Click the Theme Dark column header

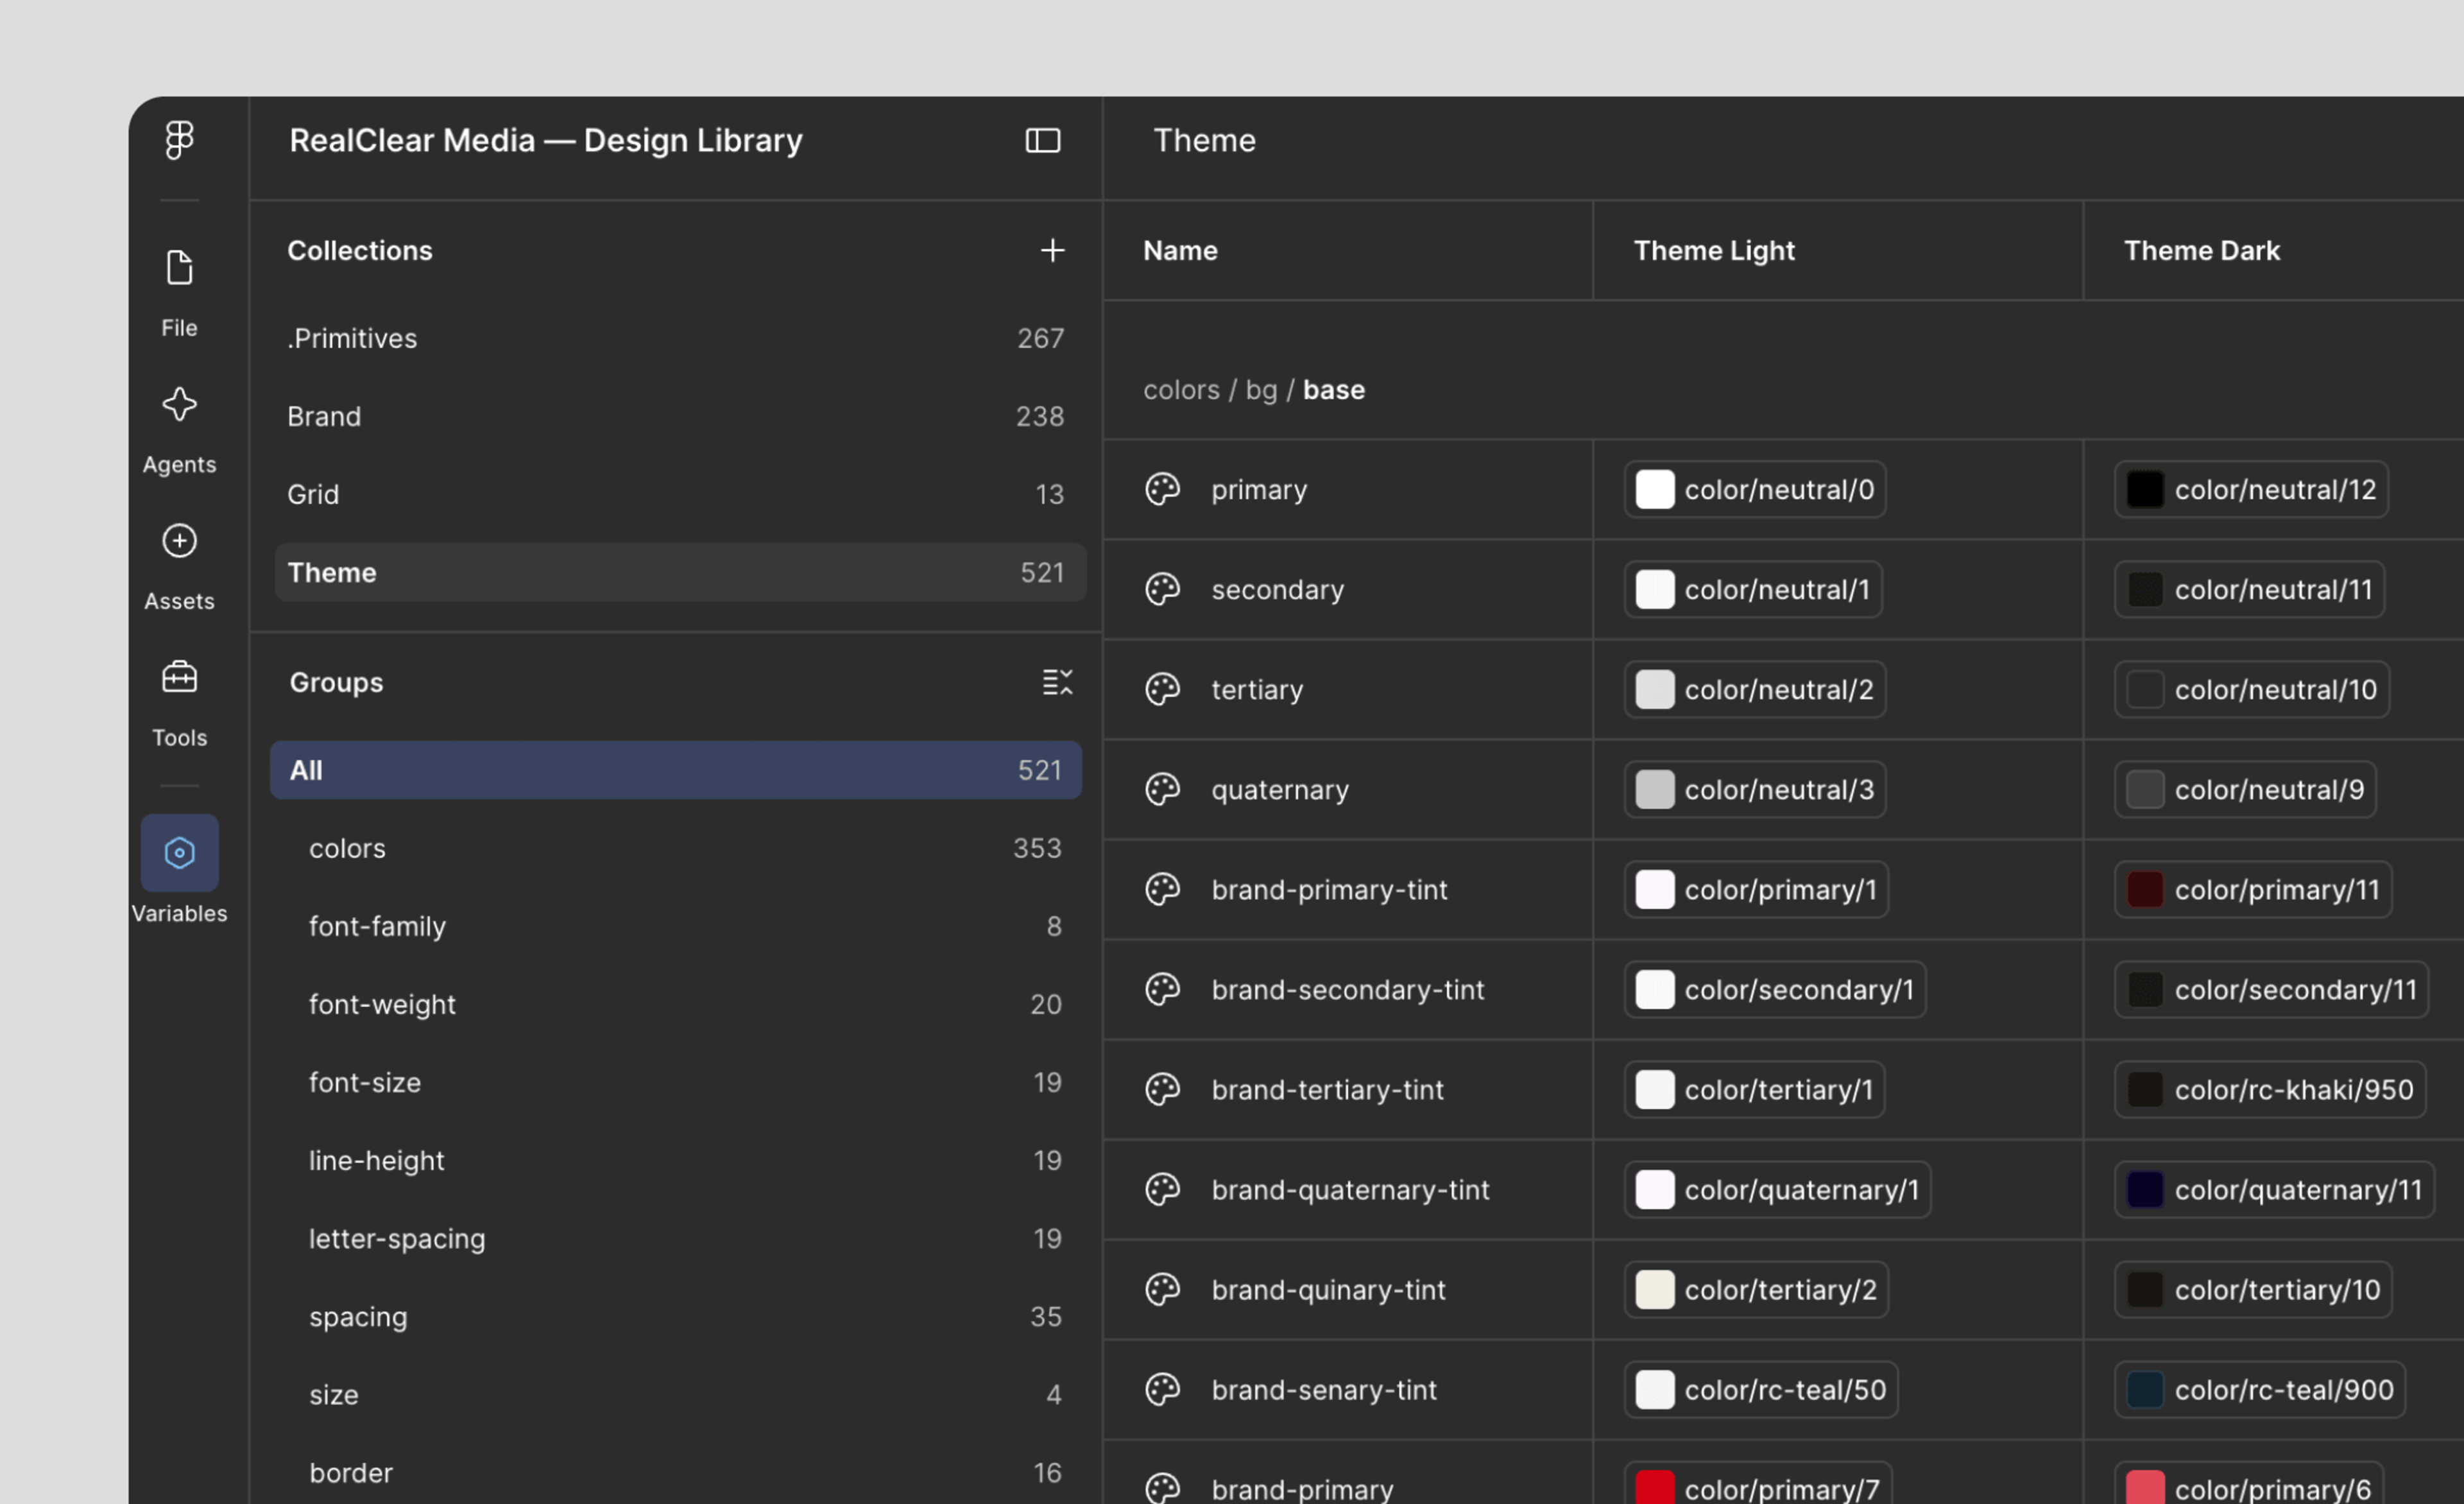(2202, 250)
